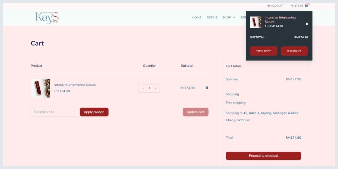Click the Change address link
338x169 pixels.
coord(238,120)
